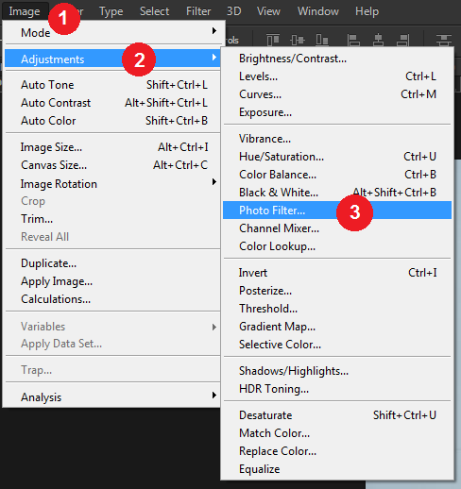Open Selective Color adjustment

[337, 345]
